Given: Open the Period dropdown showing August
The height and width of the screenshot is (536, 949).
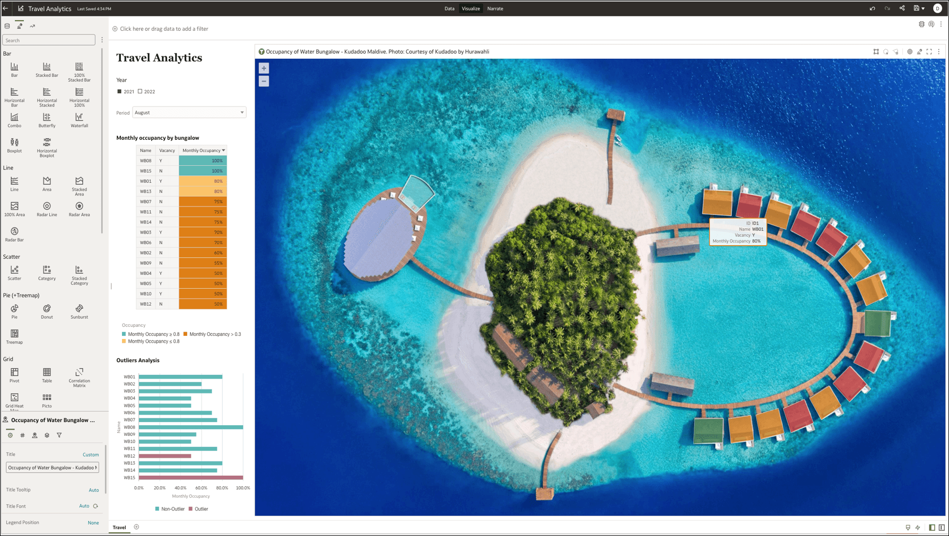Looking at the screenshot, I should pyautogui.click(x=189, y=112).
